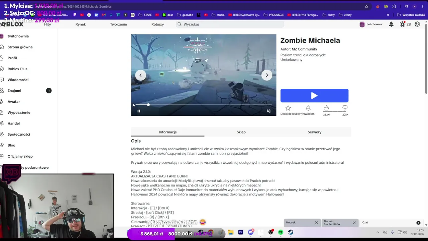428x241 pixels.
Task: Start the game with the blue play button
Action: 314,96
